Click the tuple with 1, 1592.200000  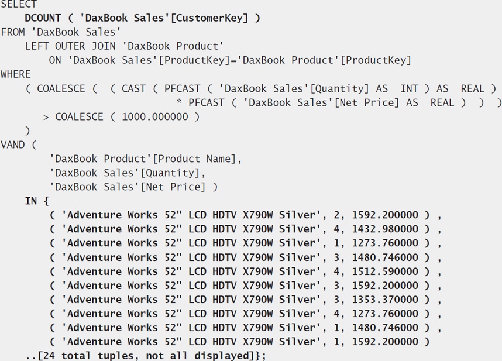(239, 342)
